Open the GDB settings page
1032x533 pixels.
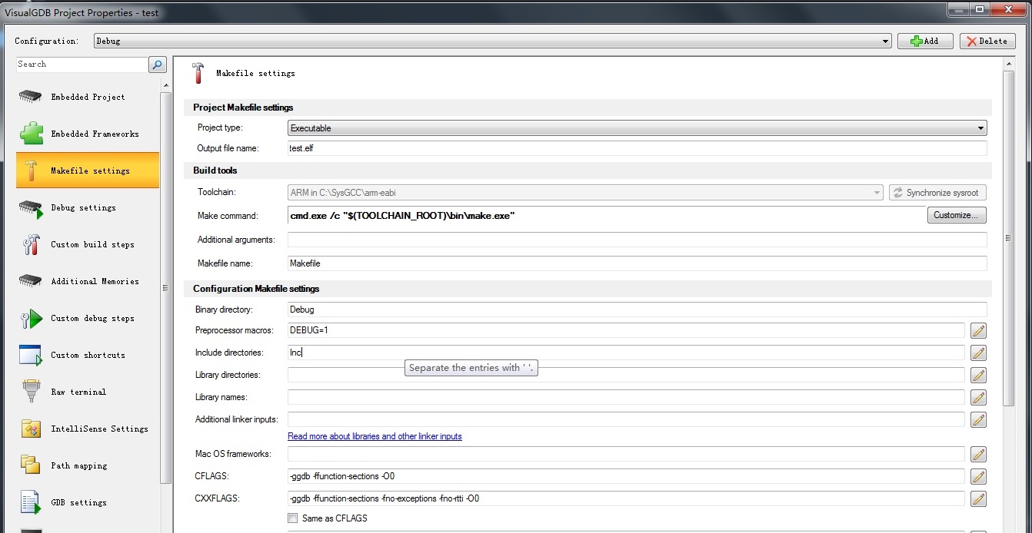point(88,502)
